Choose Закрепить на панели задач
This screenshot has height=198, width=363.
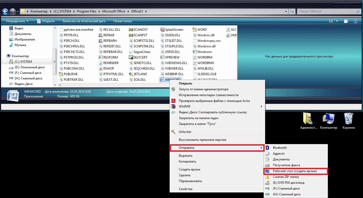point(217,118)
